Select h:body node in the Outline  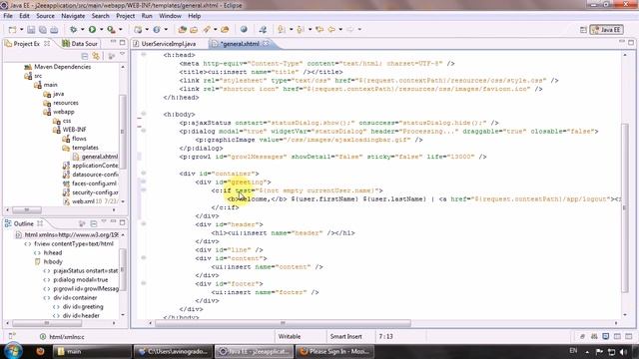tap(53, 261)
